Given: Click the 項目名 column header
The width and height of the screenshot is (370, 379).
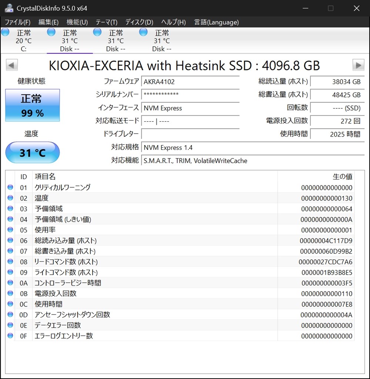Looking at the screenshot, I should click(45, 177).
